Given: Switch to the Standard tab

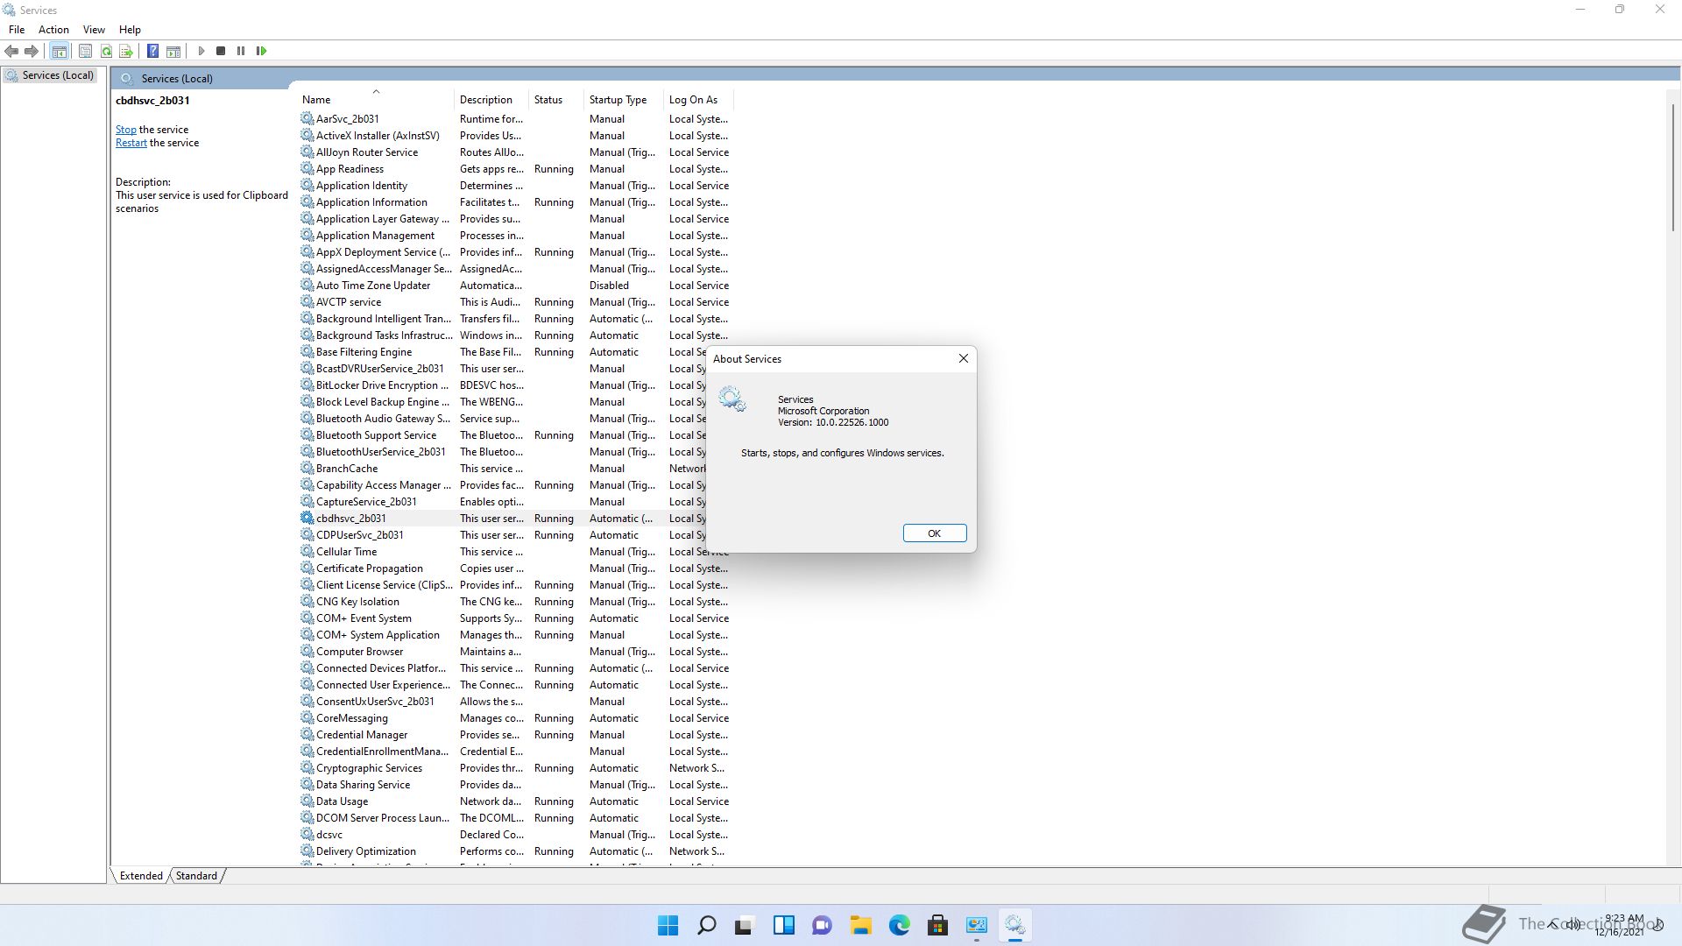Looking at the screenshot, I should (x=196, y=875).
